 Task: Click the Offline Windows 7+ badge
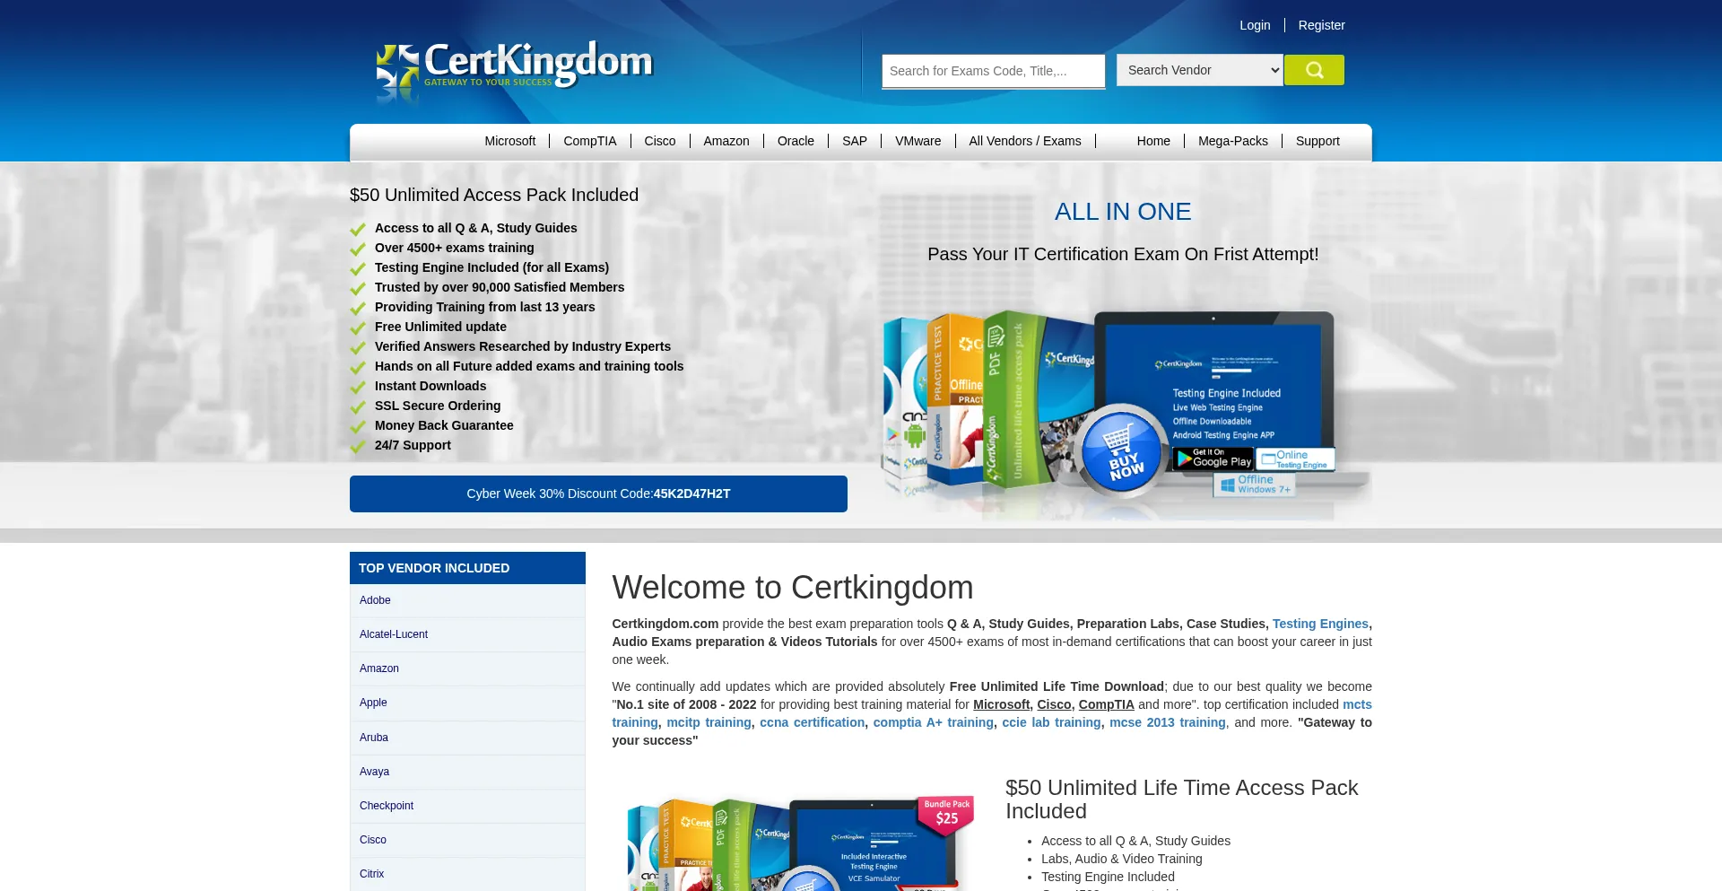(1253, 485)
